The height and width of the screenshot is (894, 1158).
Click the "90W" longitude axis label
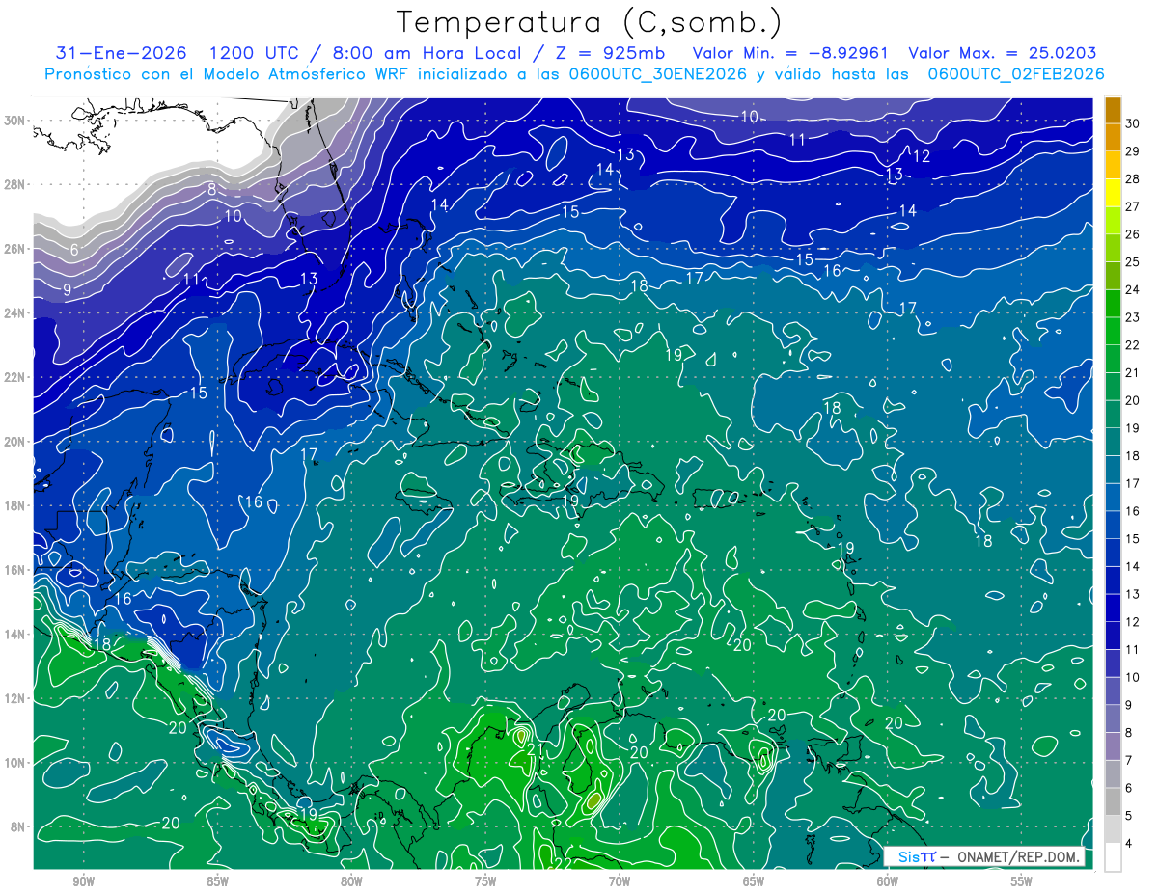pos(84,881)
